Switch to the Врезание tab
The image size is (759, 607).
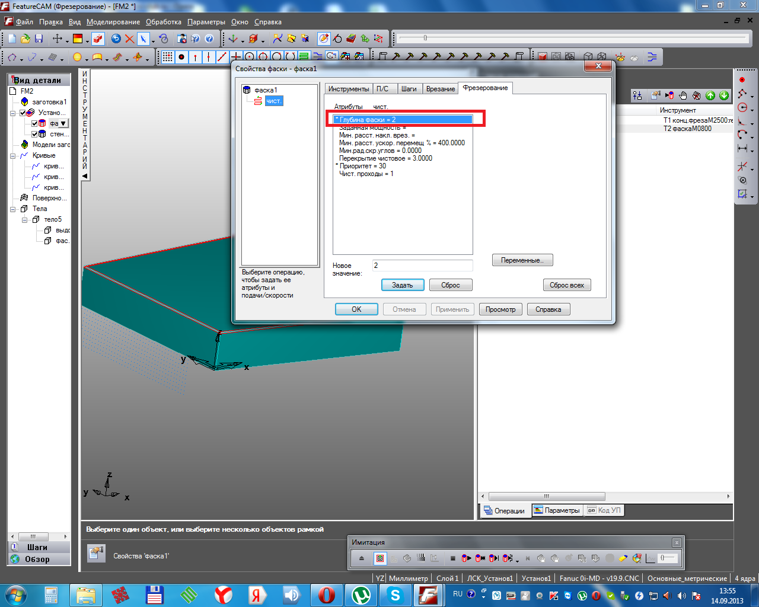tap(441, 89)
